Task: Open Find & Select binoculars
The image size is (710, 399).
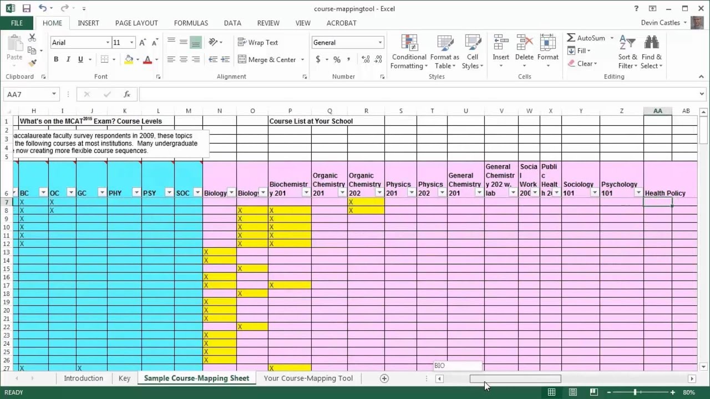Action: [x=652, y=52]
